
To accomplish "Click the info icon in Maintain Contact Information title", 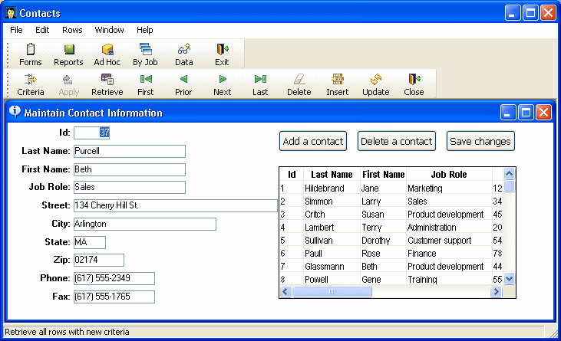I will tap(15, 112).
